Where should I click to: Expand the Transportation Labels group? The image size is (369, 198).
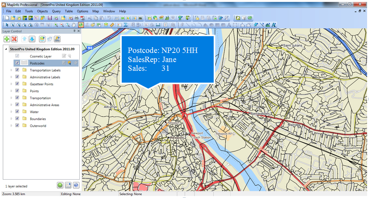[x=11, y=70]
